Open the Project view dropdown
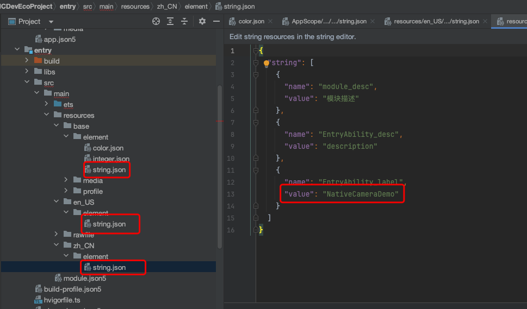Image resolution: width=527 pixels, height=309 pixels. point(51,22)
